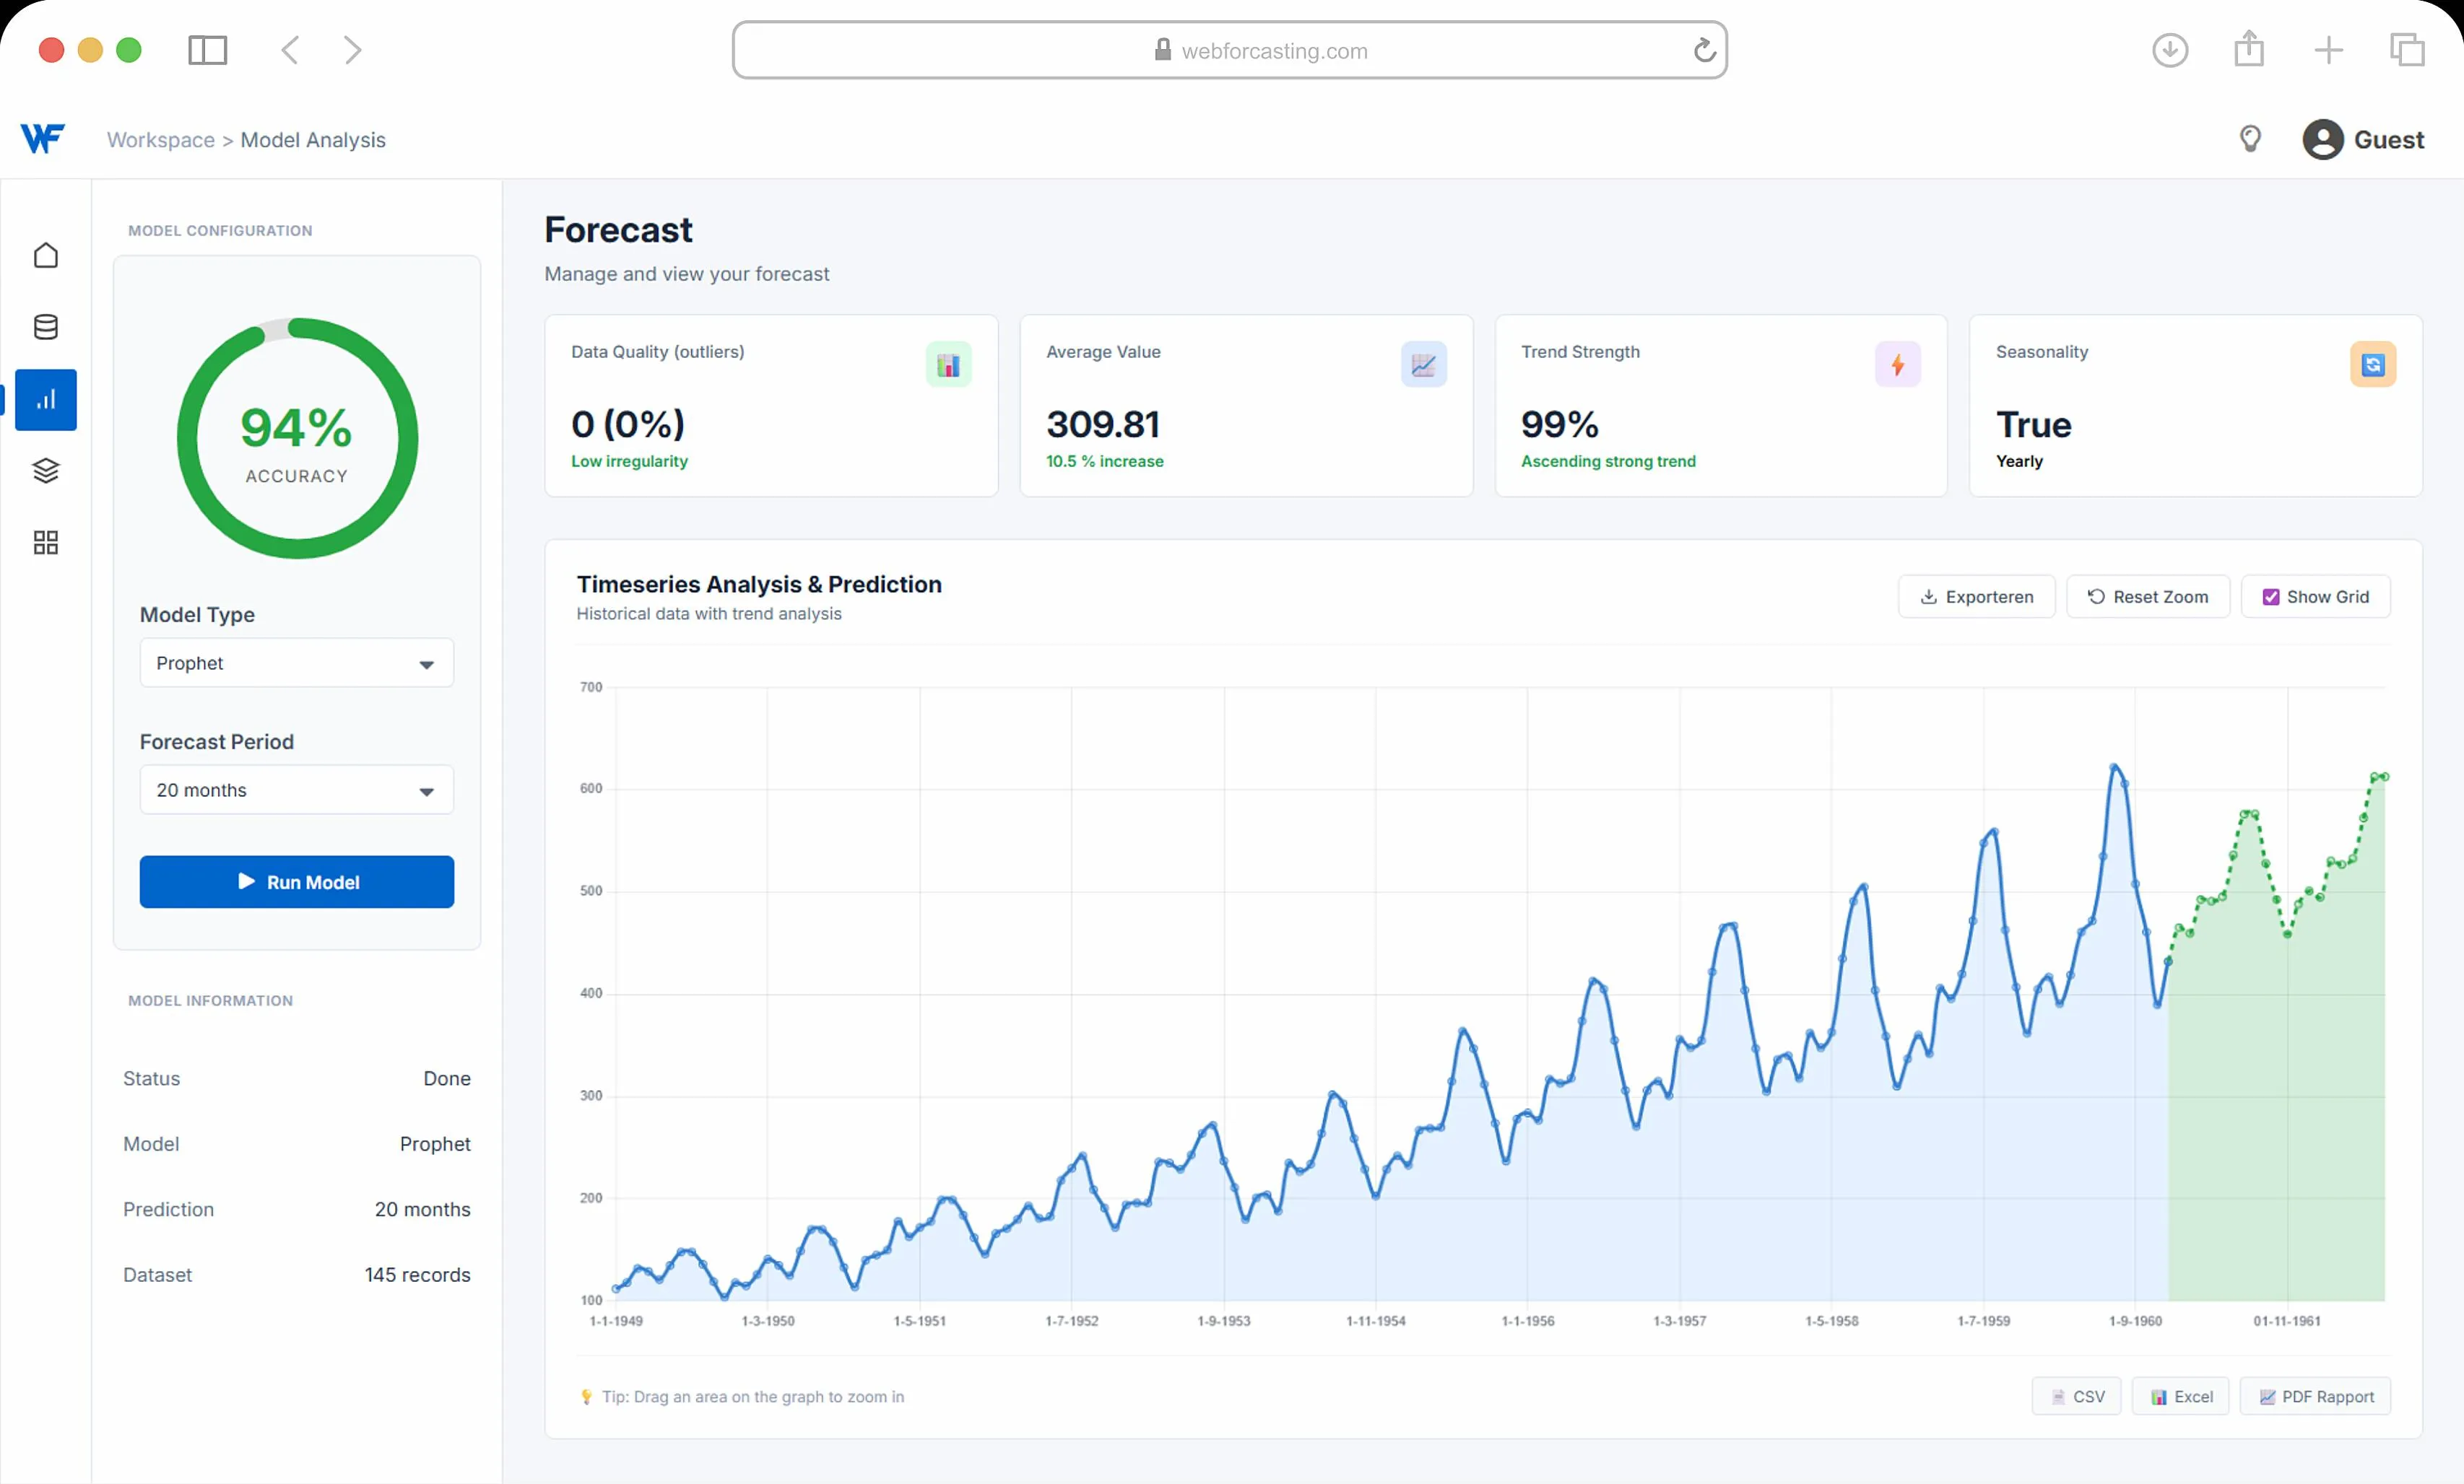Viewport: 2464px width, 1484px height.
Task: Open the grid apps sidebar icon
Action: pyautogui.click(x=46, y=543)
